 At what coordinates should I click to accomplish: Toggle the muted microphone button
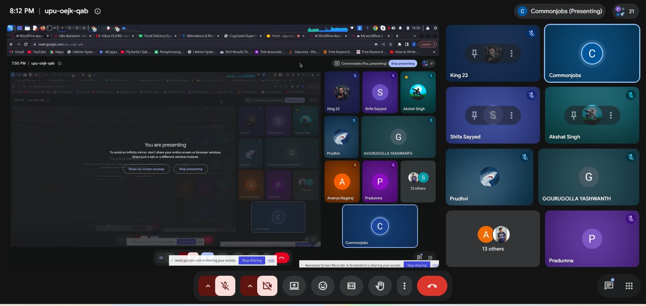click(x=225, y=286)
